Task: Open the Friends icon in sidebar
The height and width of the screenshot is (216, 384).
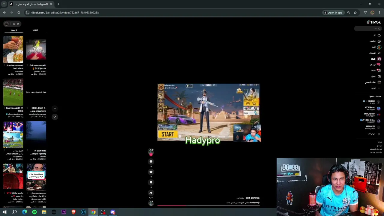Action: [x=379, y=53]
